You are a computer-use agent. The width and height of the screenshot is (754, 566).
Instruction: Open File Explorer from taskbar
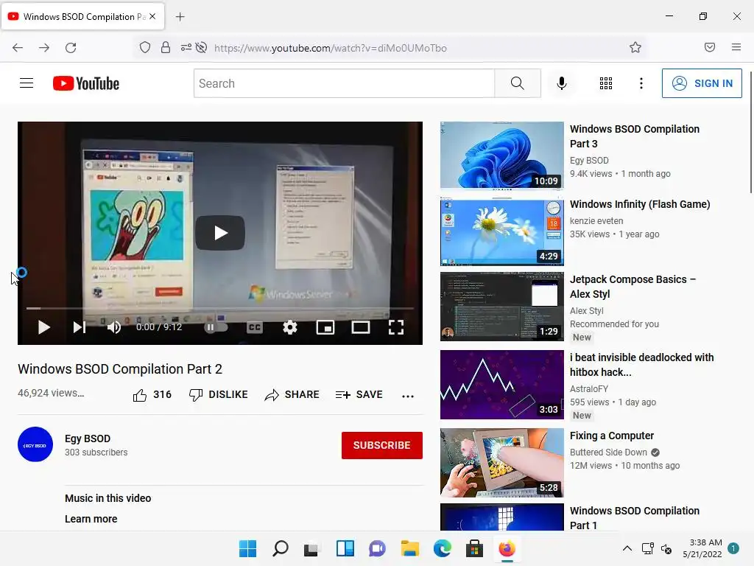pos(409,548)
